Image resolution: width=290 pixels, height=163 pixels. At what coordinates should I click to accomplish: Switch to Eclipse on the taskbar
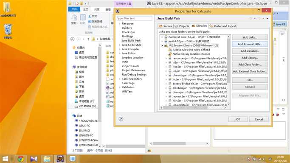(60, 159)
